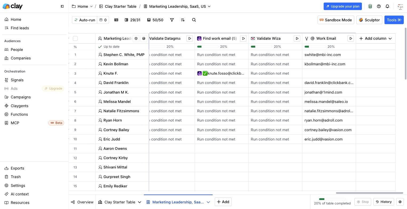This screenshot has width=407, height=209.
Task: Click the horizontal table scrollbar
Action: click(x=370, y=193)
